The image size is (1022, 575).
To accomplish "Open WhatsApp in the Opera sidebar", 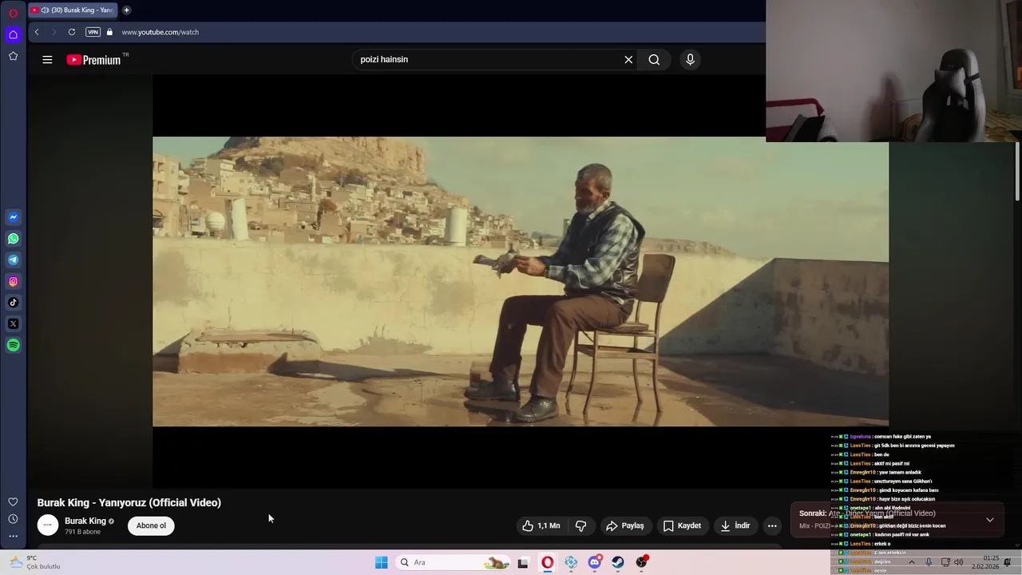I will [x=13, y=239].
